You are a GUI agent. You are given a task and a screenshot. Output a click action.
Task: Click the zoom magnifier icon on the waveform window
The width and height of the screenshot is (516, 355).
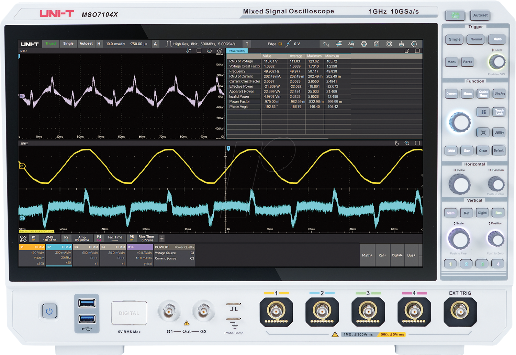407,143
